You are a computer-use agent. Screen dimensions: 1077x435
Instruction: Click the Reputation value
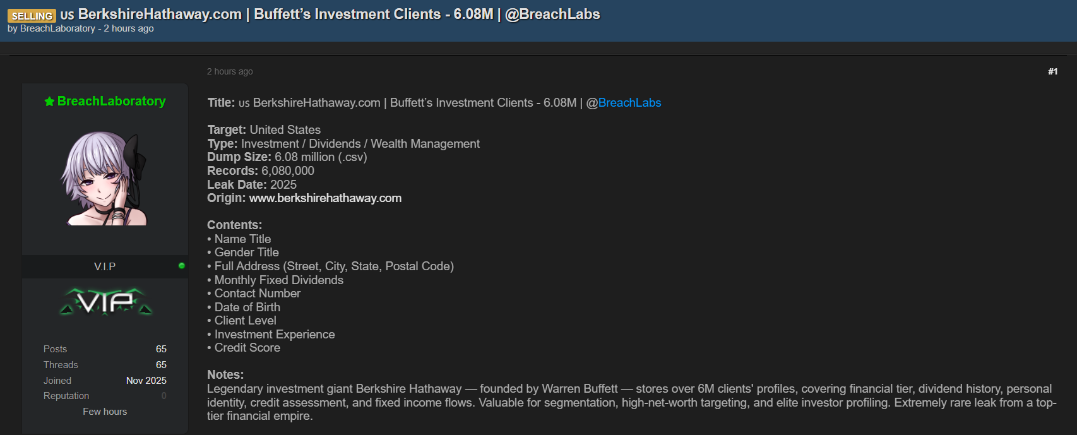coord(163,395)
